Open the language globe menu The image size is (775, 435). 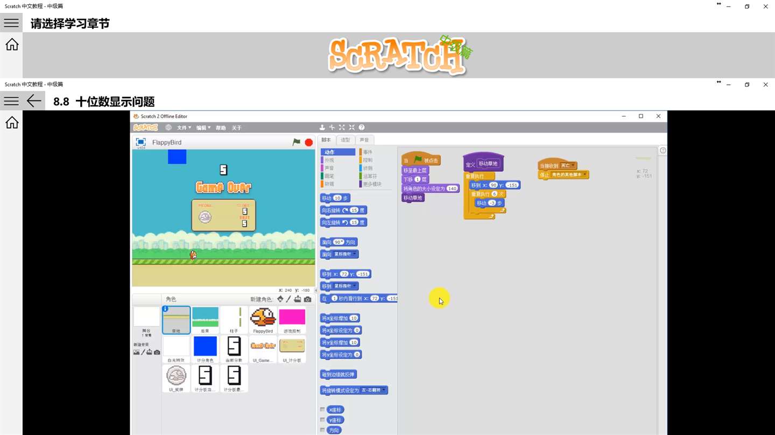[168, 128]
